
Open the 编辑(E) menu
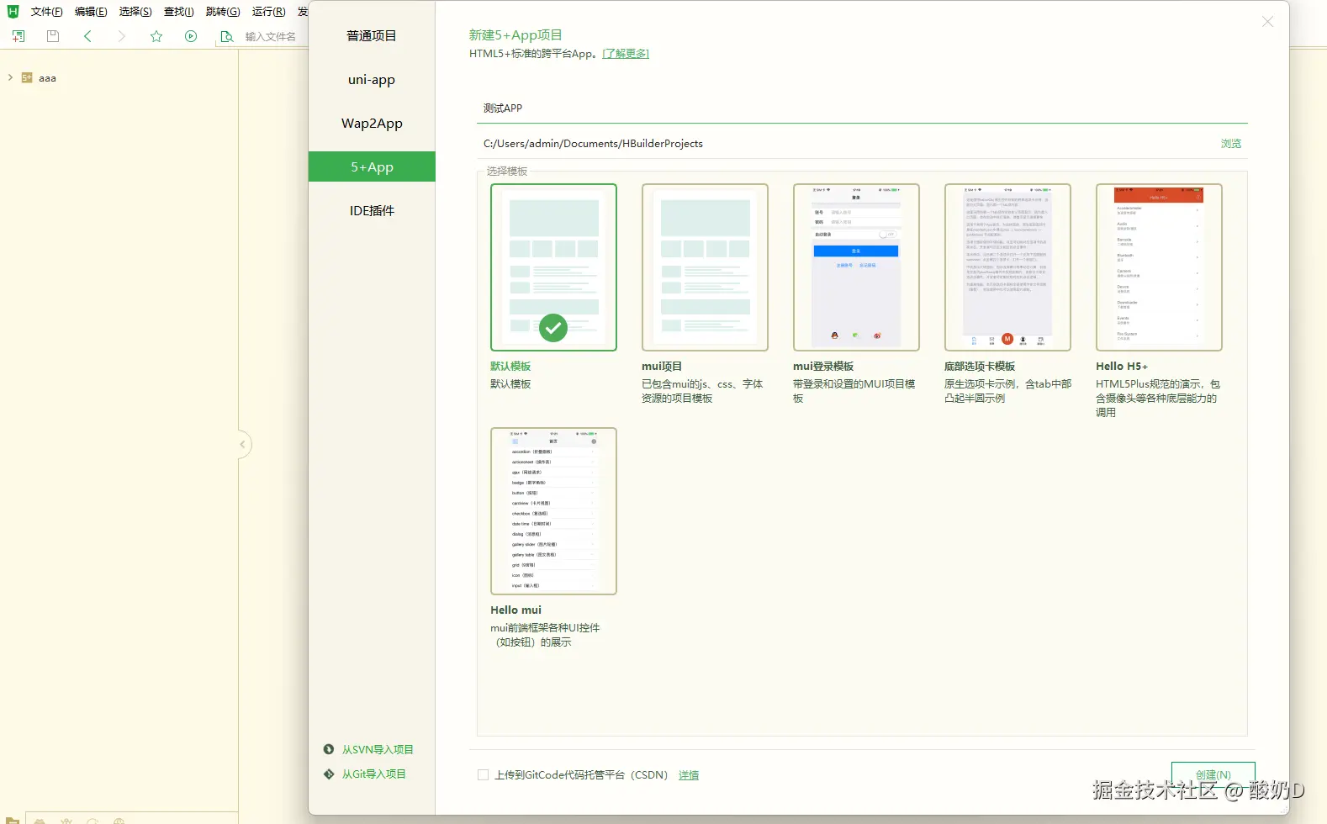[x=91, y=12]
